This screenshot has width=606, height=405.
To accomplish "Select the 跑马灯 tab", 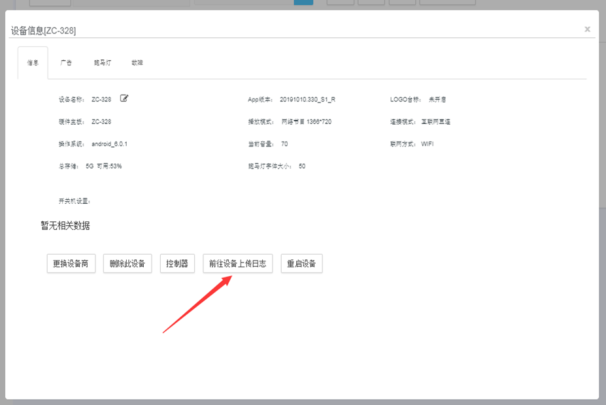I will 102,63.
